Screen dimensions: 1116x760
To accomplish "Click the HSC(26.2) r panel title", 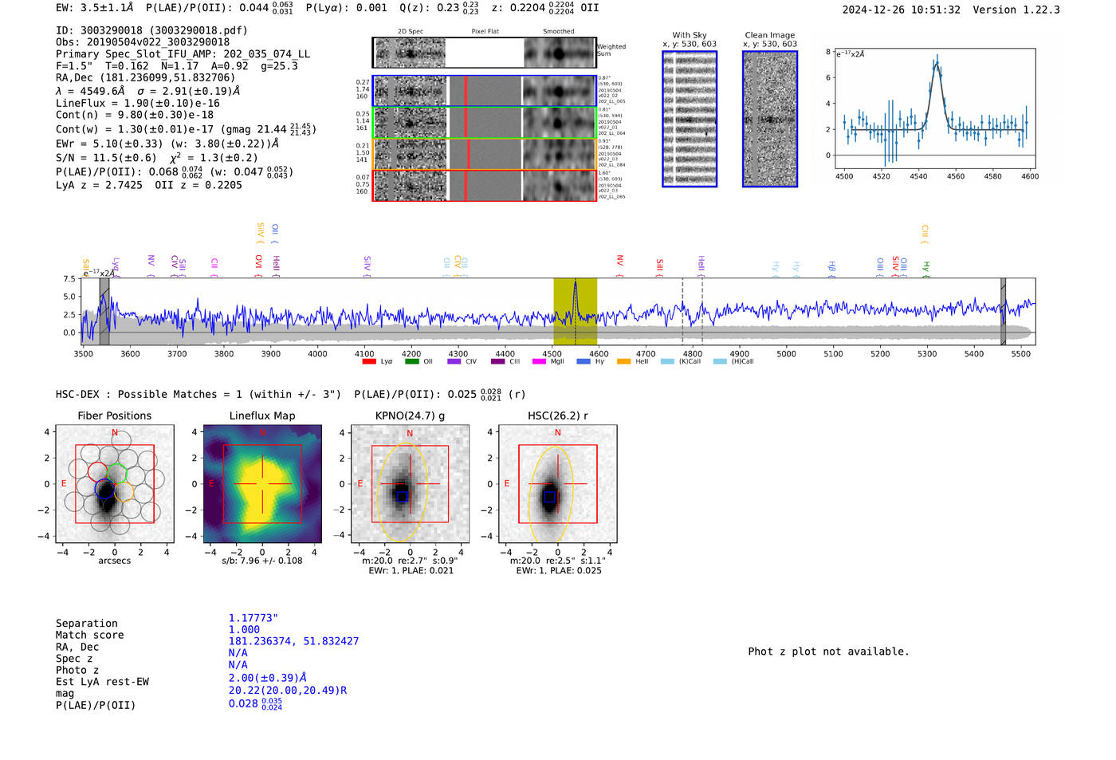I will (558, 415).
